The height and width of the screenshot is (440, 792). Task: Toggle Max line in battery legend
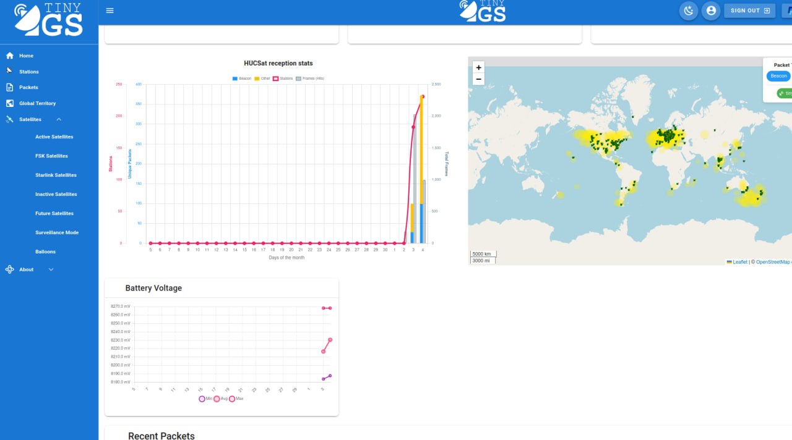point(236,399)
